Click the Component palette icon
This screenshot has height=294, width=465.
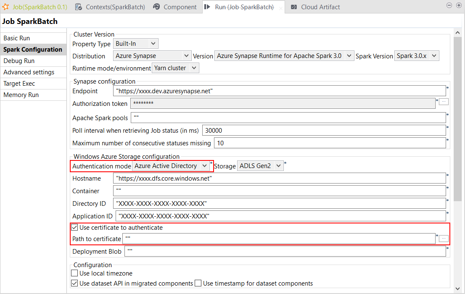tap(156, 7)
